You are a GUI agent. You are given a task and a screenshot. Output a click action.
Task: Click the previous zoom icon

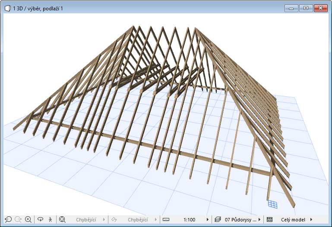tap(8, 220)
